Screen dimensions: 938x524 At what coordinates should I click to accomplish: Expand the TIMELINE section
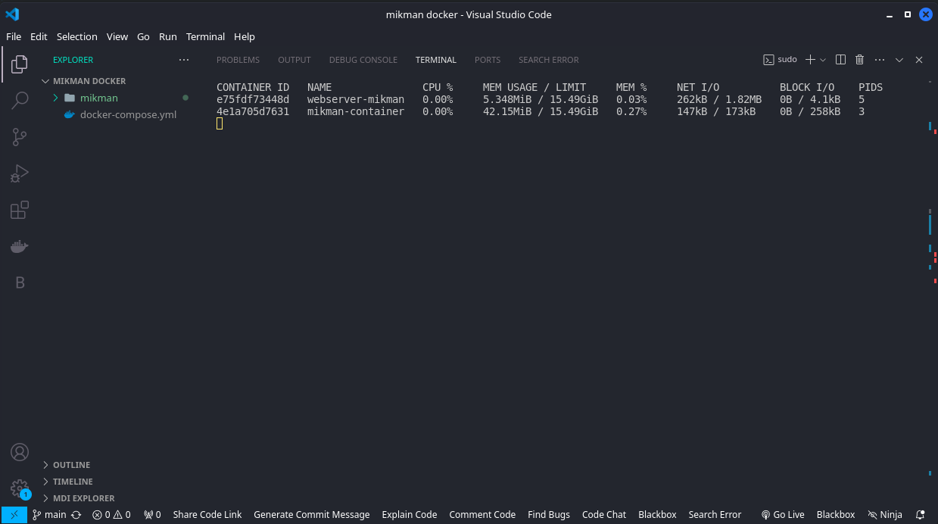[x=73, y=482]
